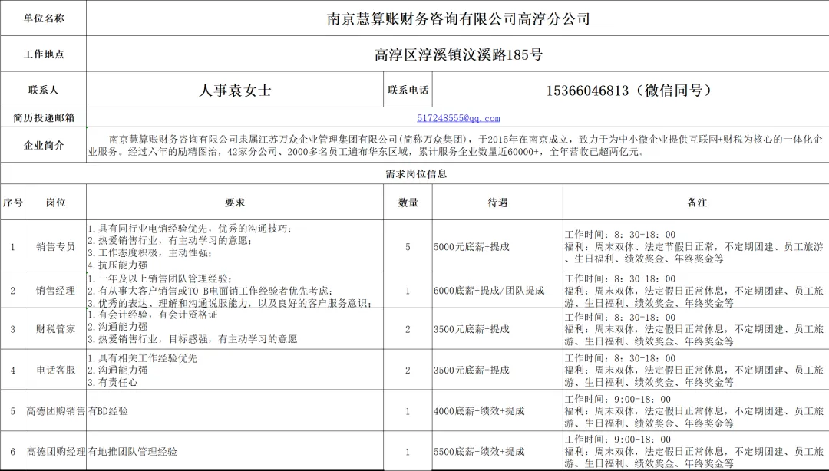Select company name cell 南京慧算账财务咨询有限公司高淳分公司
This screenshot has width=829, height=471.
pos(457,18)
